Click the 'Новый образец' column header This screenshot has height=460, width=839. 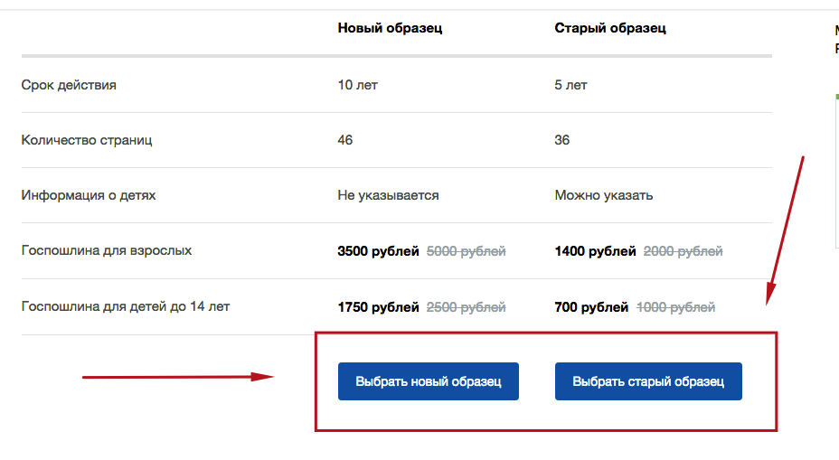(390, 28)
